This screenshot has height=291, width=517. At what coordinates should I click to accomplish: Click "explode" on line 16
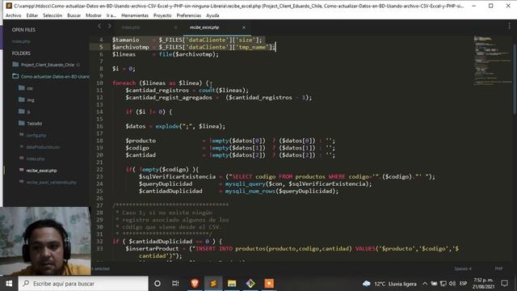click(167, 126)
